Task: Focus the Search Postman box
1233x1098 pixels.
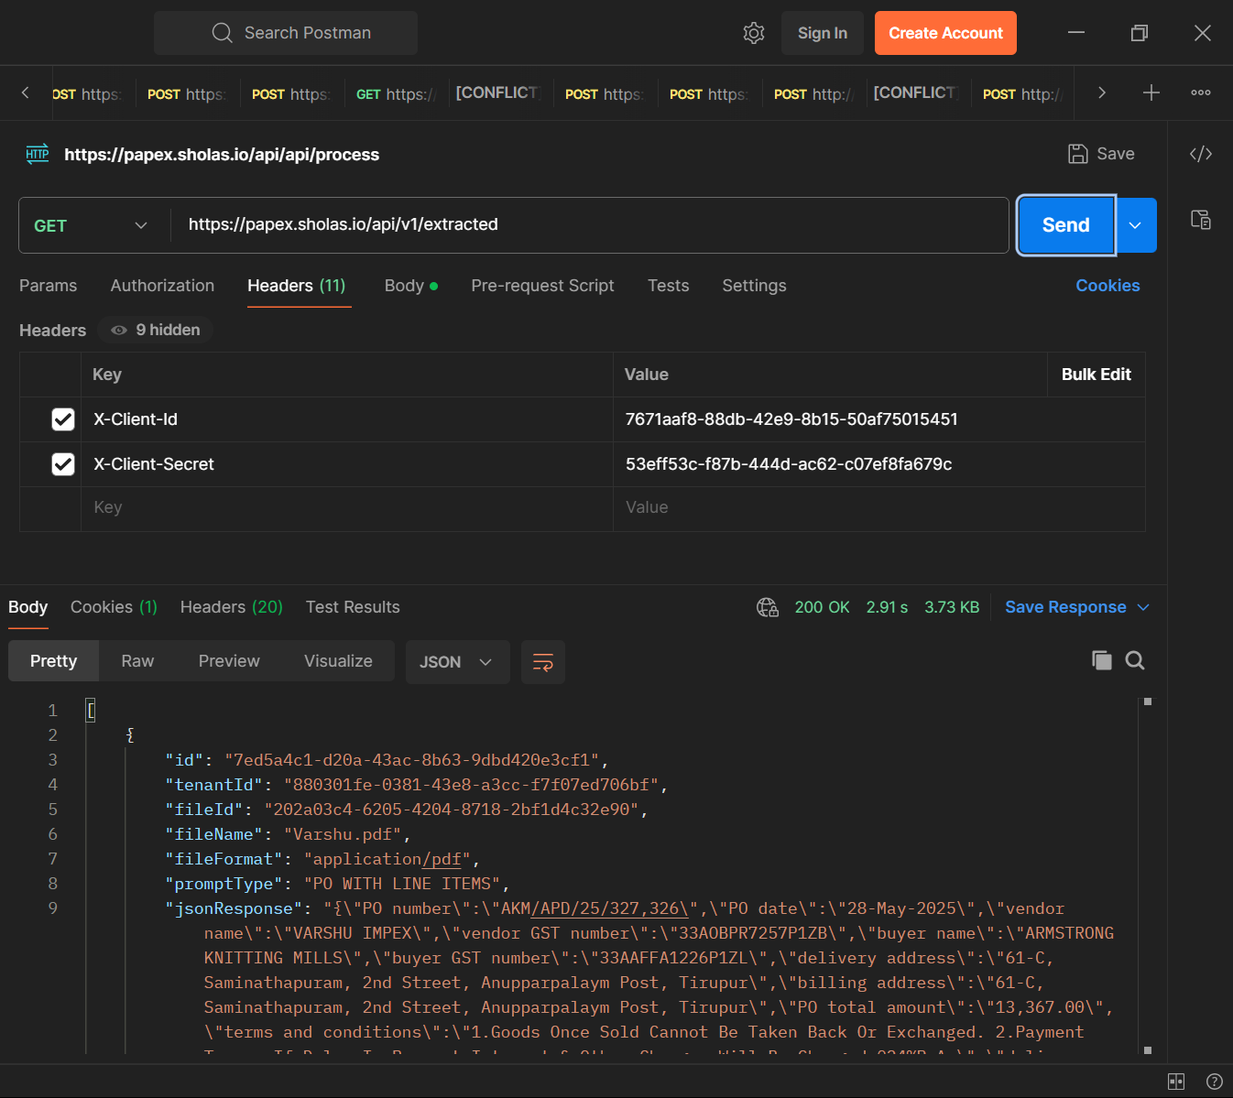Action: click(286, 33)
